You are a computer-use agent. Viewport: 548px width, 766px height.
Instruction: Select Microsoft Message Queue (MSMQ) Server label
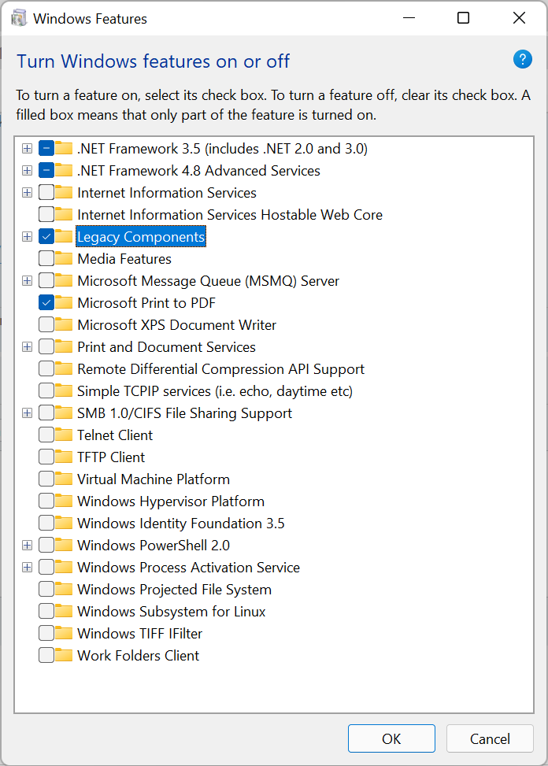tap(208, 281)
